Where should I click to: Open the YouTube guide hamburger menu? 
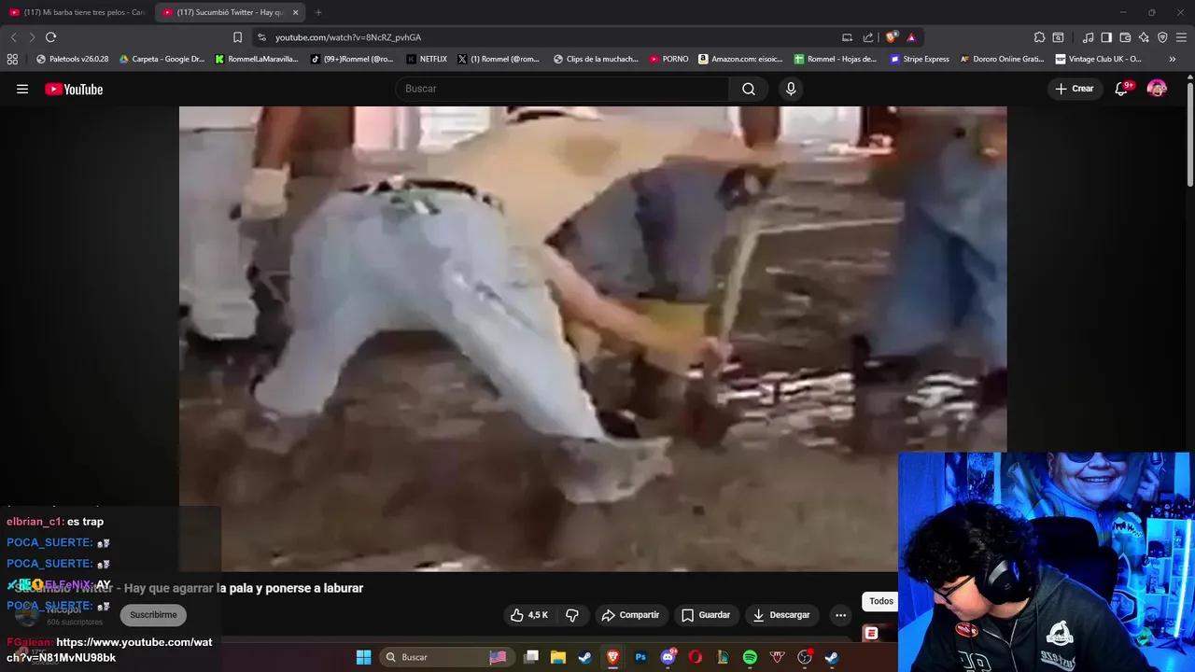(x=22, y=89)
